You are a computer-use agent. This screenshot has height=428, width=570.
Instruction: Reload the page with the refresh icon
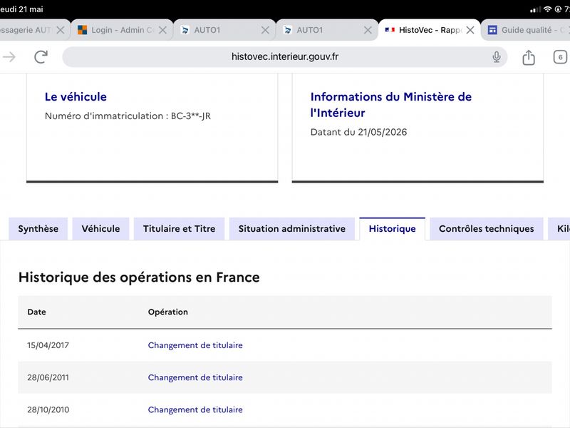41,57
